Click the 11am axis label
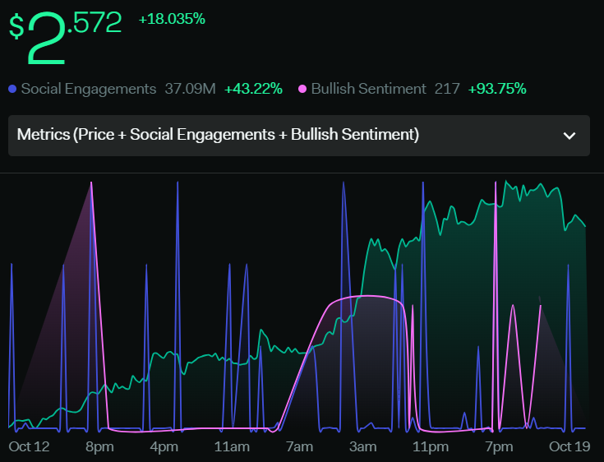 232,447
